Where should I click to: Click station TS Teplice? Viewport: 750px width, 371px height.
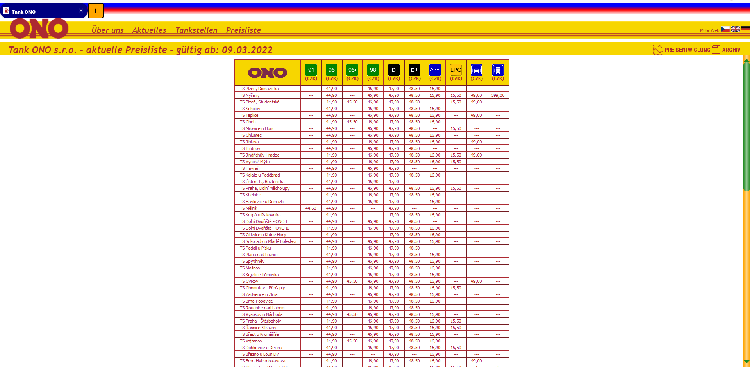click(249, 115)
